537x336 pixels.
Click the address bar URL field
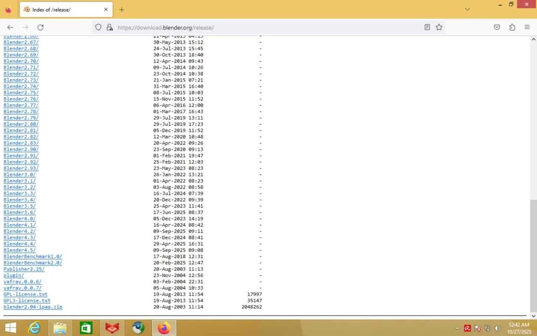(268, 27)
